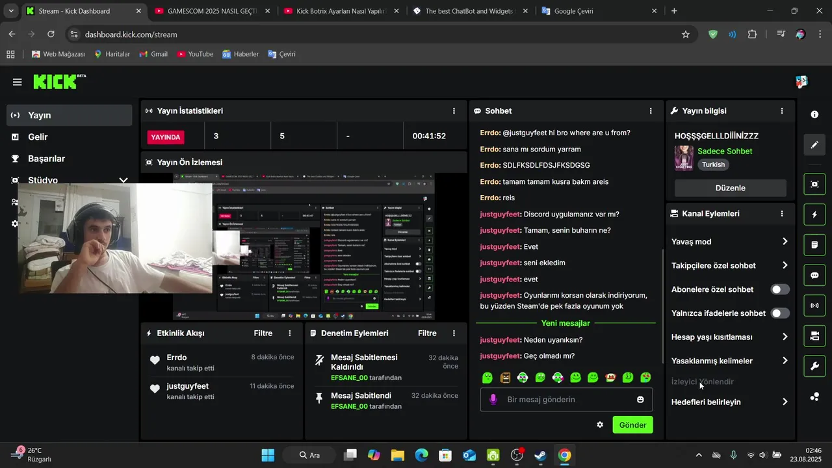Open the hamburger sidebar menu
Image resolution: width=832 pixels, height=468 pixels.
[x=18, y=82]
